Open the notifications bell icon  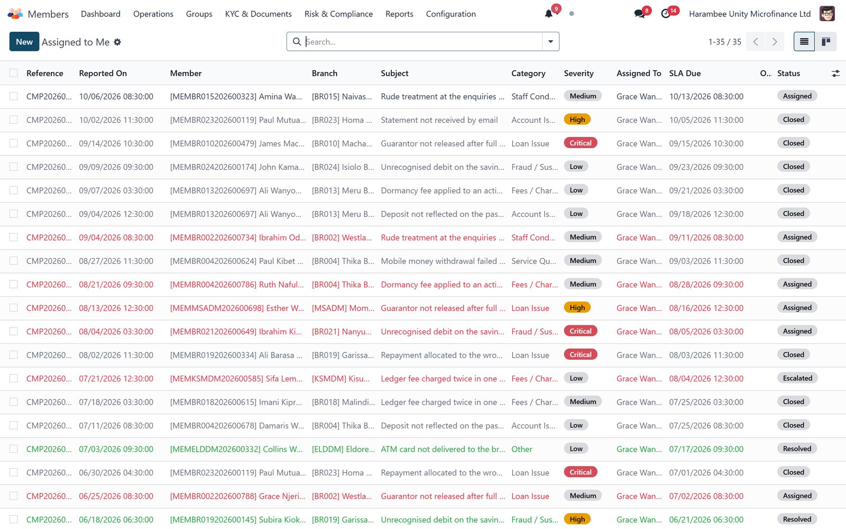549,14
